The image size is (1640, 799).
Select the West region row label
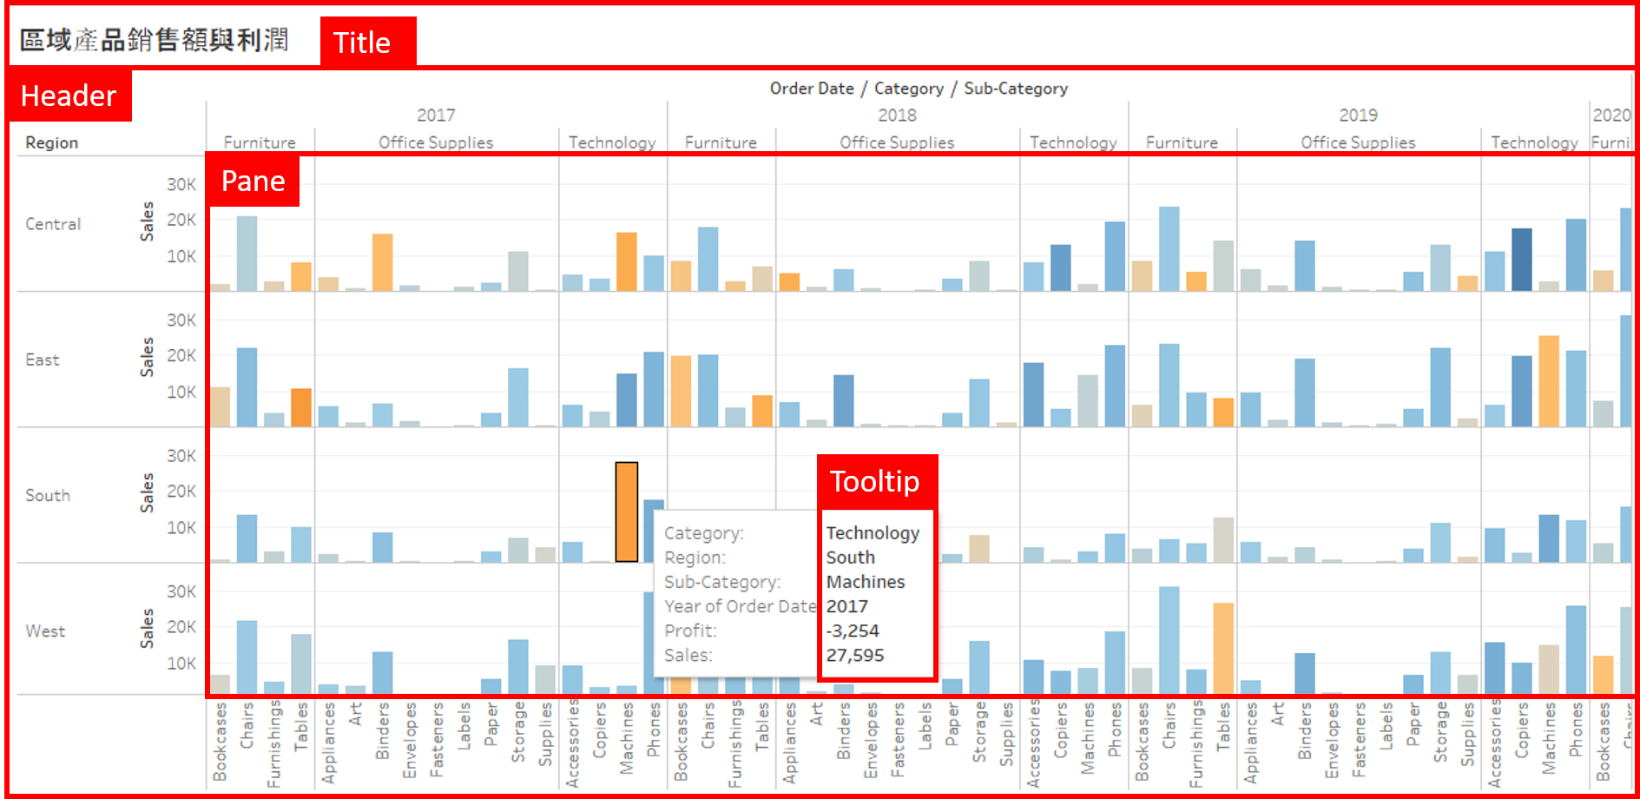point(45,631)
